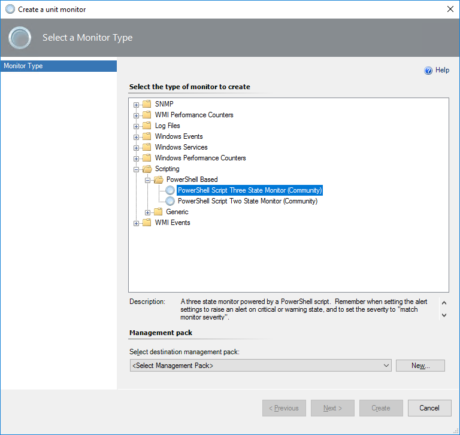This screenshot has width=460, height=435.
Task: Expand the Windows Performance Counters node
Action: (136, 159)
